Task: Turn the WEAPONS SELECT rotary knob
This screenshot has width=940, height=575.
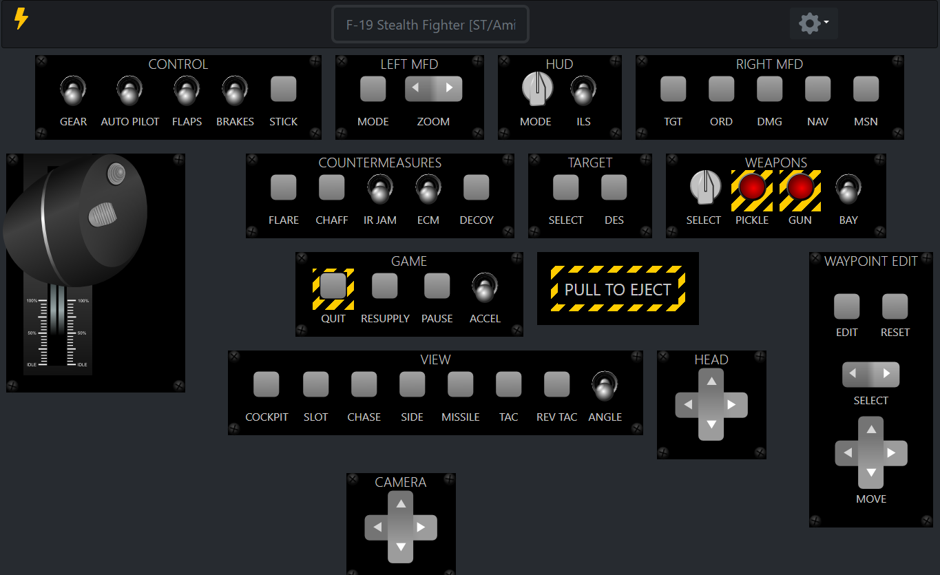Action: click(x=705, y=187)
